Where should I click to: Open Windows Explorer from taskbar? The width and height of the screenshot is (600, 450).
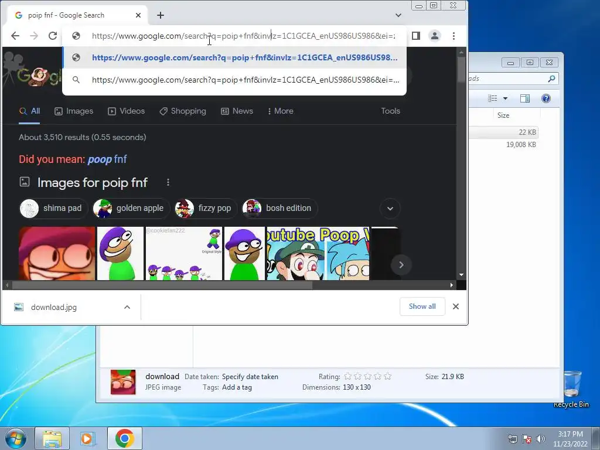pyautogui.click(x=52, y=438)
